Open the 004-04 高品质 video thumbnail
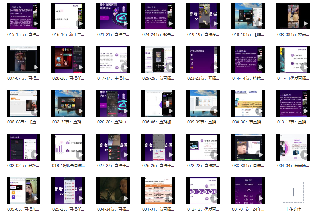This screenshot has height=215, width=318. (x=292, y=147)
